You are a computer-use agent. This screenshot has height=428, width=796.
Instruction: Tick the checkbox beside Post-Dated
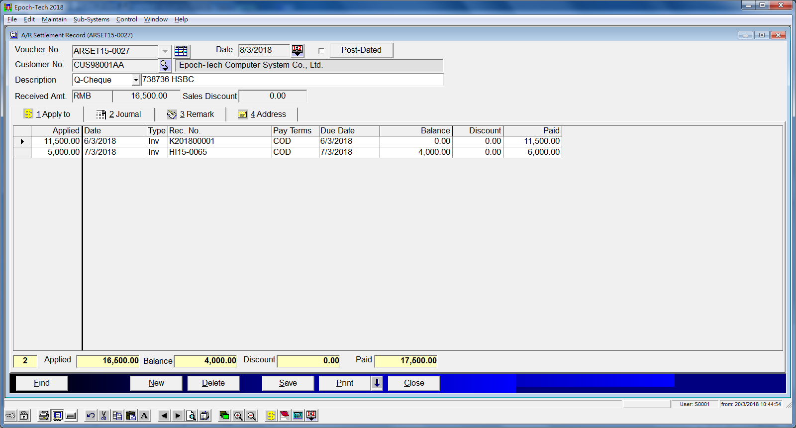(x=321, y=51)
